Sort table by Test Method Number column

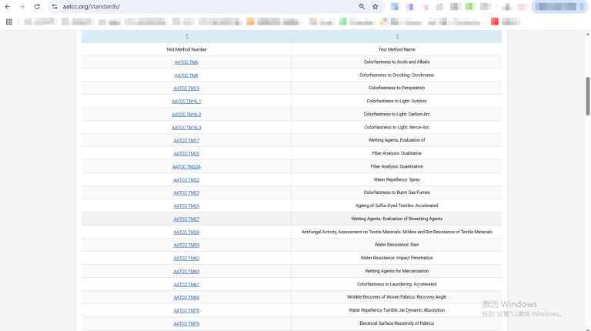click(186, 37)
